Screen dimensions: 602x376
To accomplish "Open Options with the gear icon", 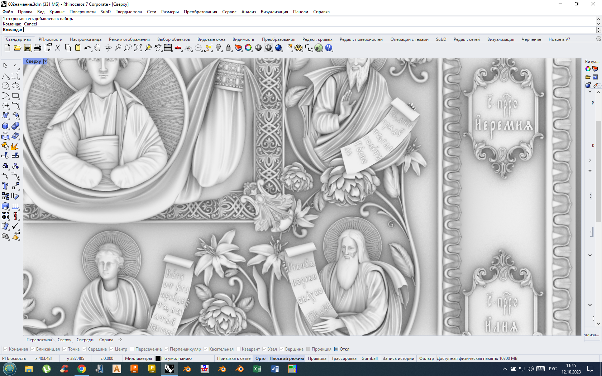I will coord(298,48).
